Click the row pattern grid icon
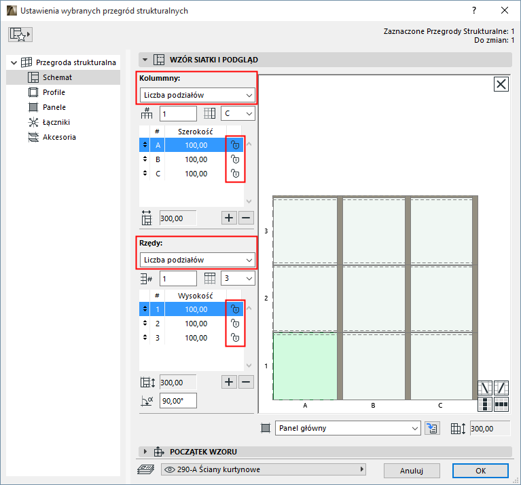 [210, 278]
